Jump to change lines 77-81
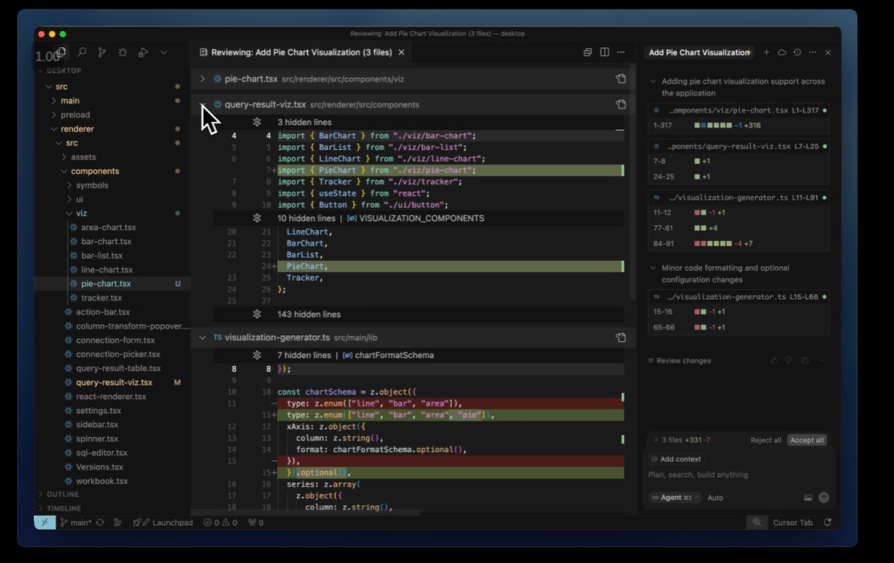 click(739, 229)
